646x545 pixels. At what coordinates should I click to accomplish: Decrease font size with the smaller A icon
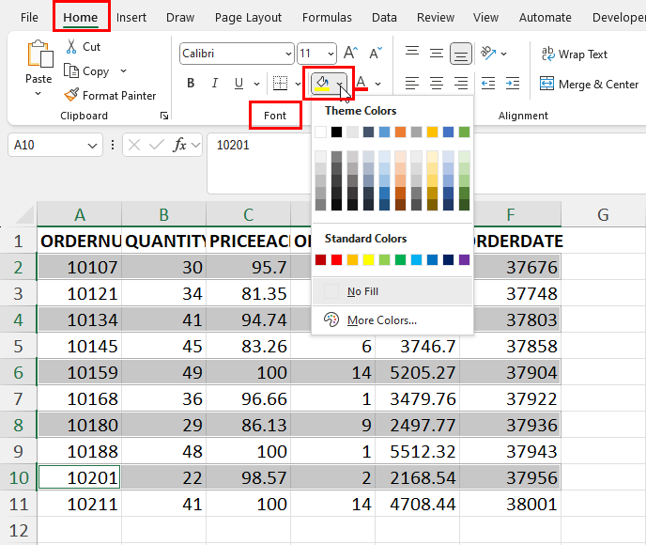(375, 54)
